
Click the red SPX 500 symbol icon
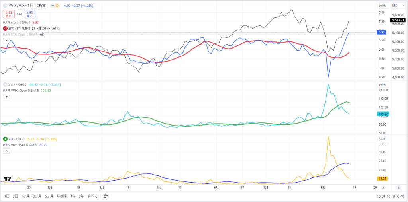(5, 28)
